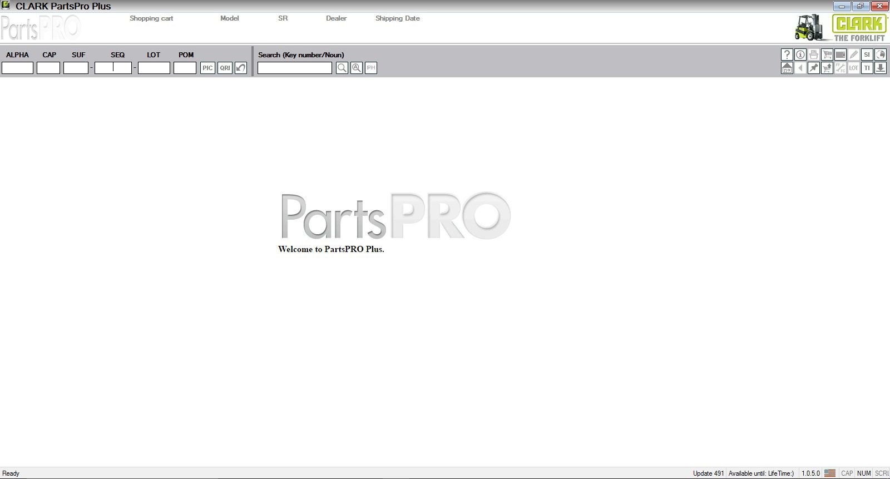Screen dimensions: 890x479
Task: Click the Ready status text
Action: 11,473
